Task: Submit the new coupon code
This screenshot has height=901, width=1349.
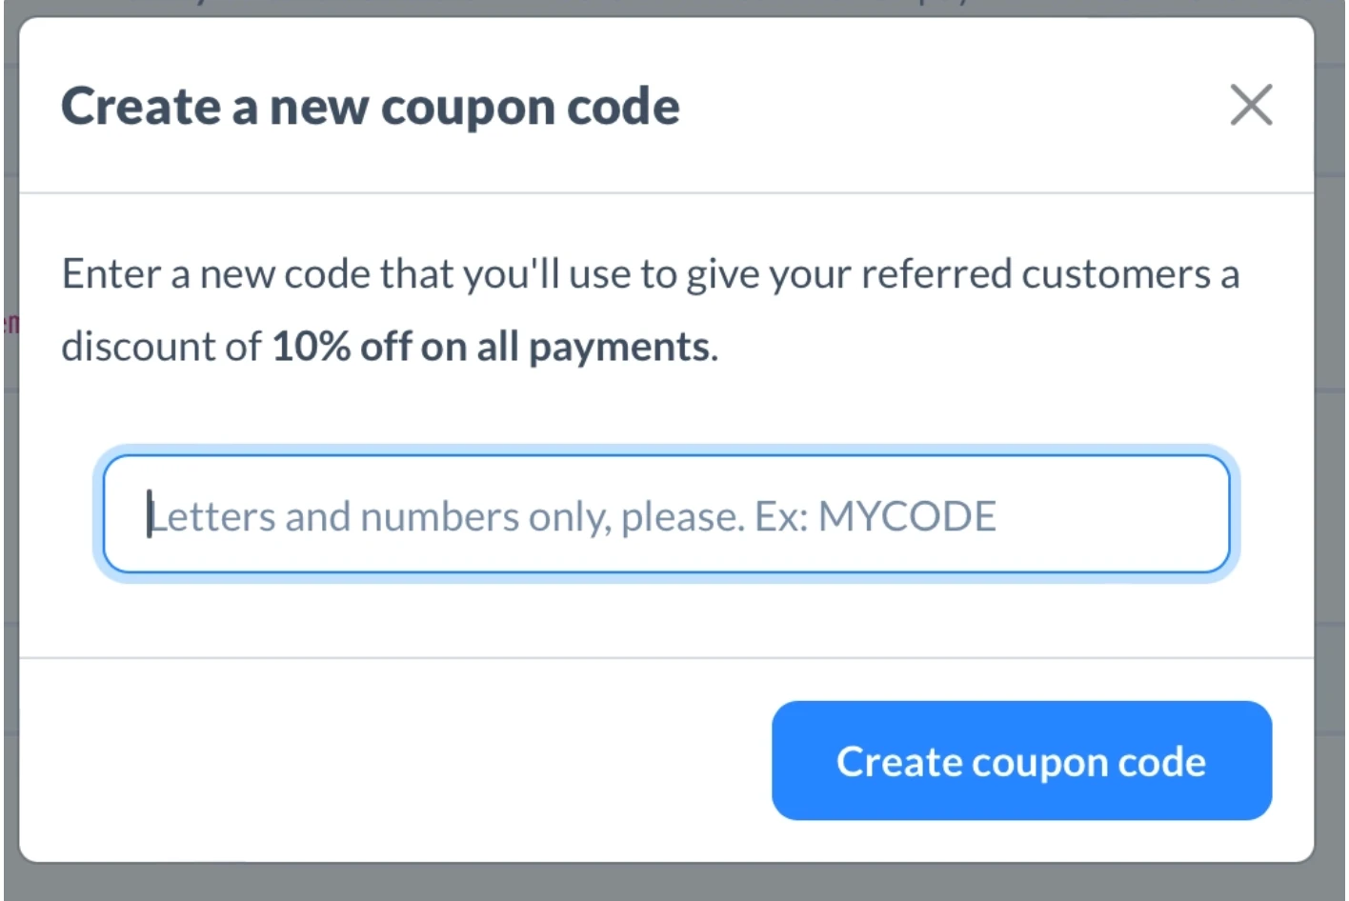Action: 1021,761
